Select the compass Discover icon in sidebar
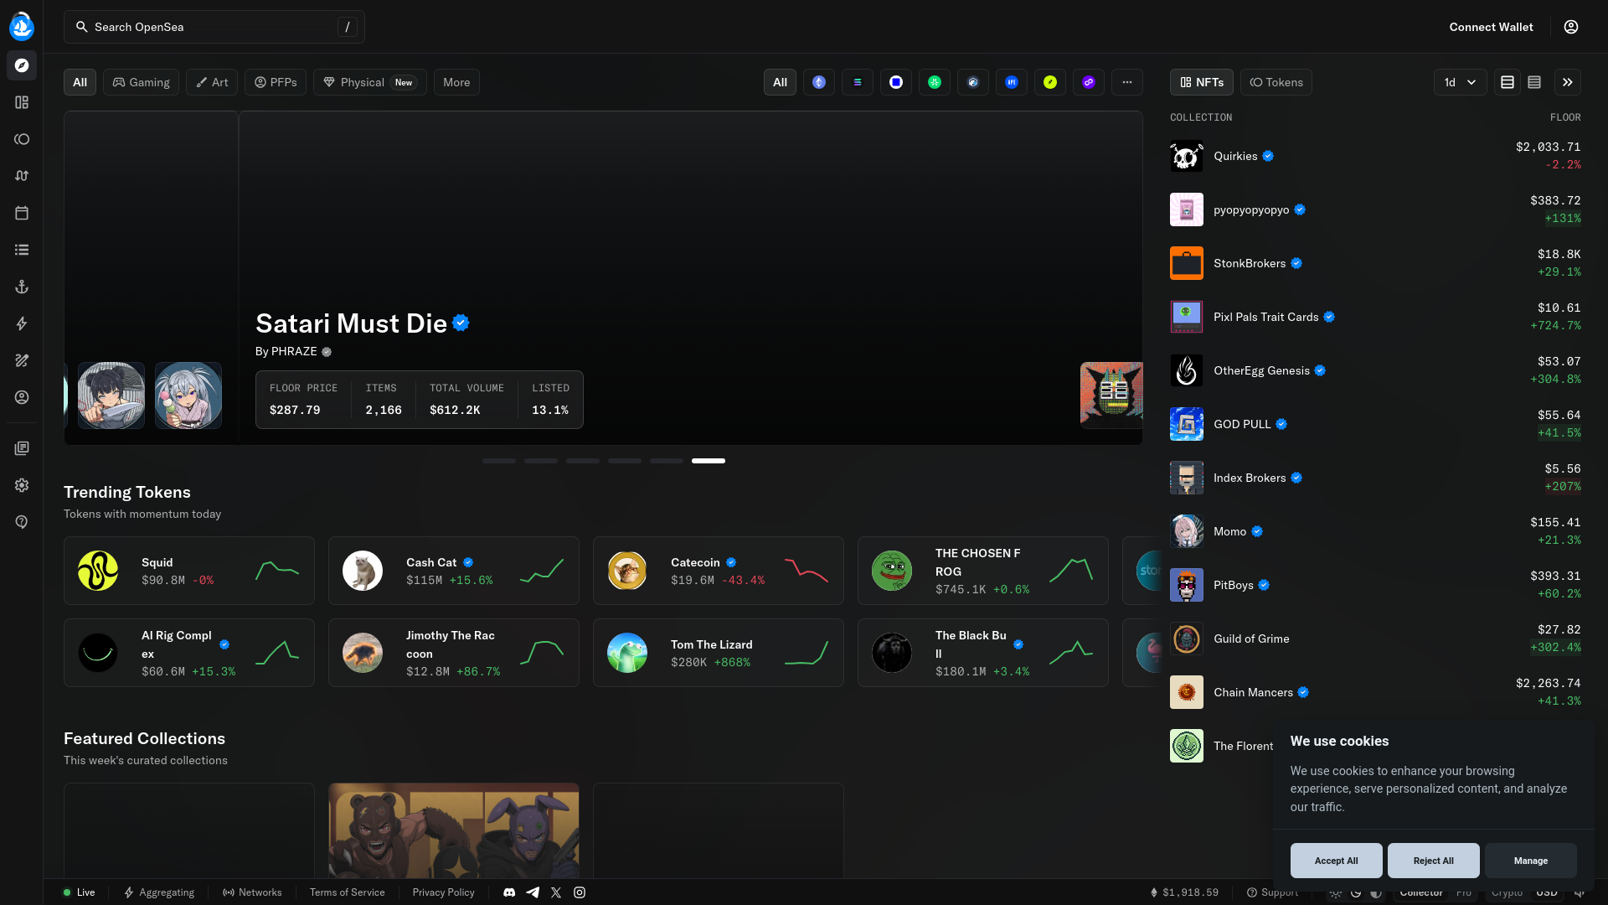The height and width of the screenshot is (905, 1608). coord(22,65)
